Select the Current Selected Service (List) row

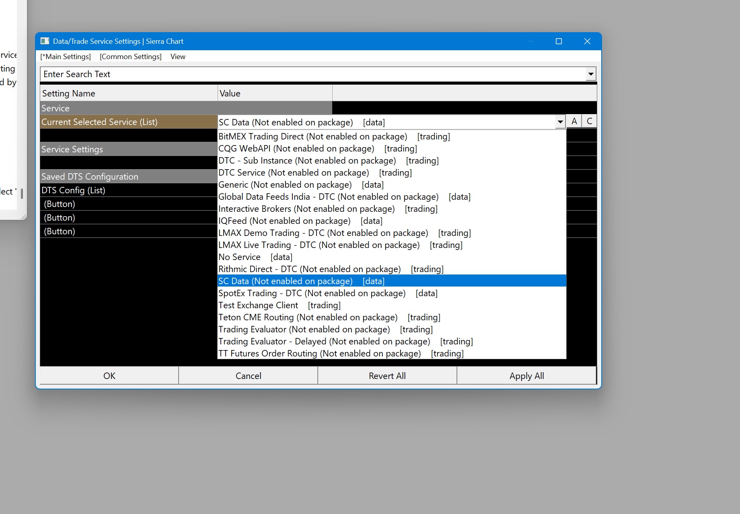click(129, 122)
